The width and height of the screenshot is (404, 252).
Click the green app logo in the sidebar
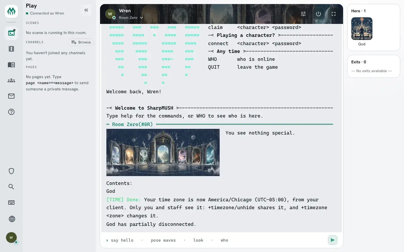(x=11, y=12)
